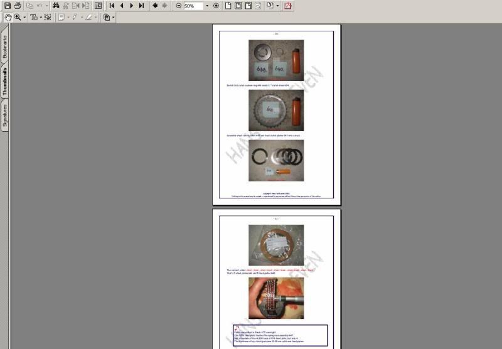502x349 pixels.
Task: Toggle the Navigation Pane icon
Action: click(x=98, y=6)
